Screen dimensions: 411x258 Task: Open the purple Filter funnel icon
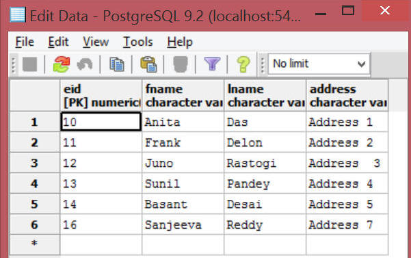[x=212, y=64]
